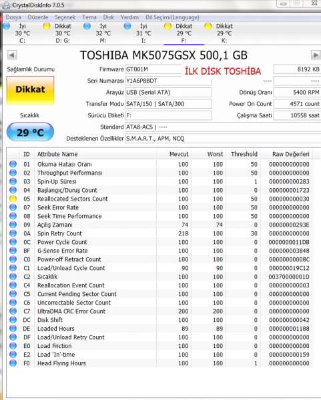Click the 29 °C temperature button
The width and height of the screenshot is (321, 400).
tap(30, 132)
